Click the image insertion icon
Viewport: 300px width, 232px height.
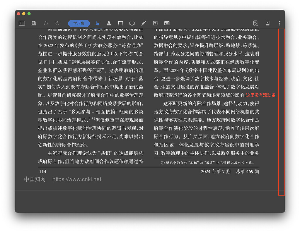[167, 23]
